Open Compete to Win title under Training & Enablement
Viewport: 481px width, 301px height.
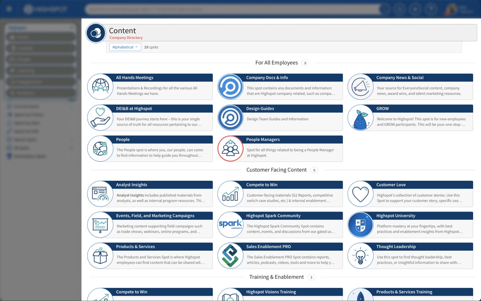132,292
